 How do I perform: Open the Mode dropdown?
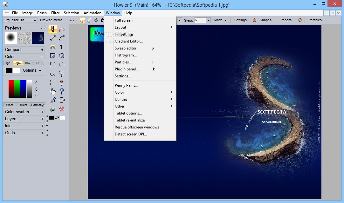click(x=221, y=20)
